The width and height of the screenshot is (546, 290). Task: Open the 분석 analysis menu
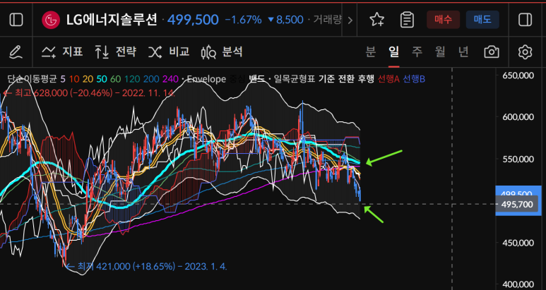pyautogui.click(x=222, y=52)
